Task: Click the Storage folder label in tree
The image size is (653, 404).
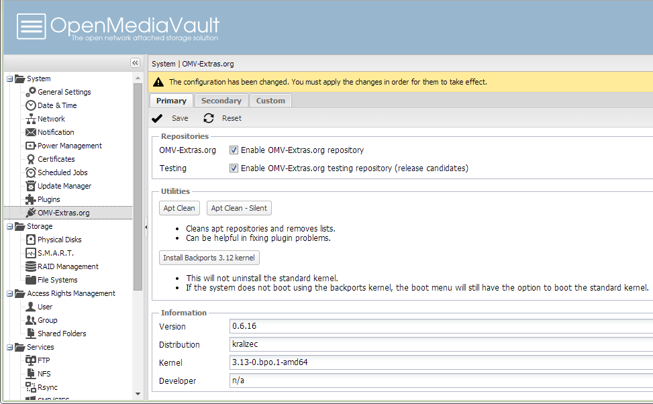Action: tap(40, 226)
